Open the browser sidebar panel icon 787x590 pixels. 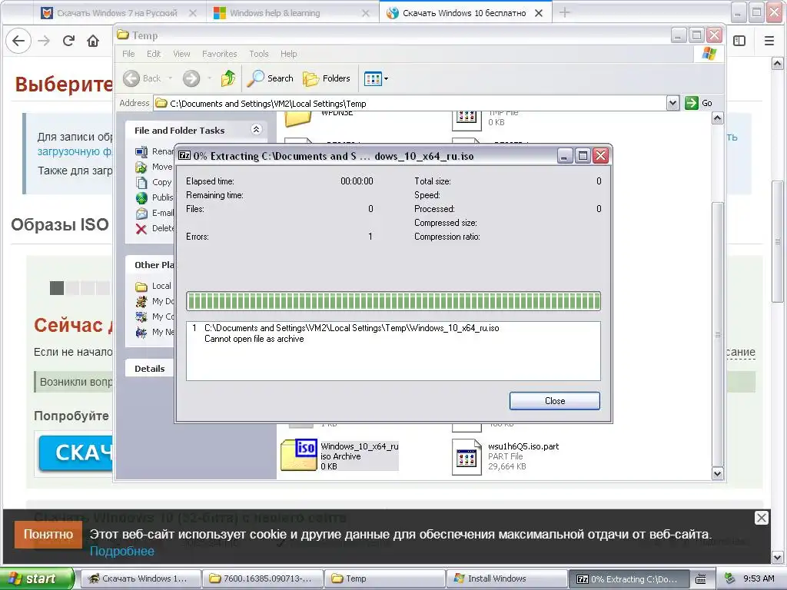pos(739,41)
